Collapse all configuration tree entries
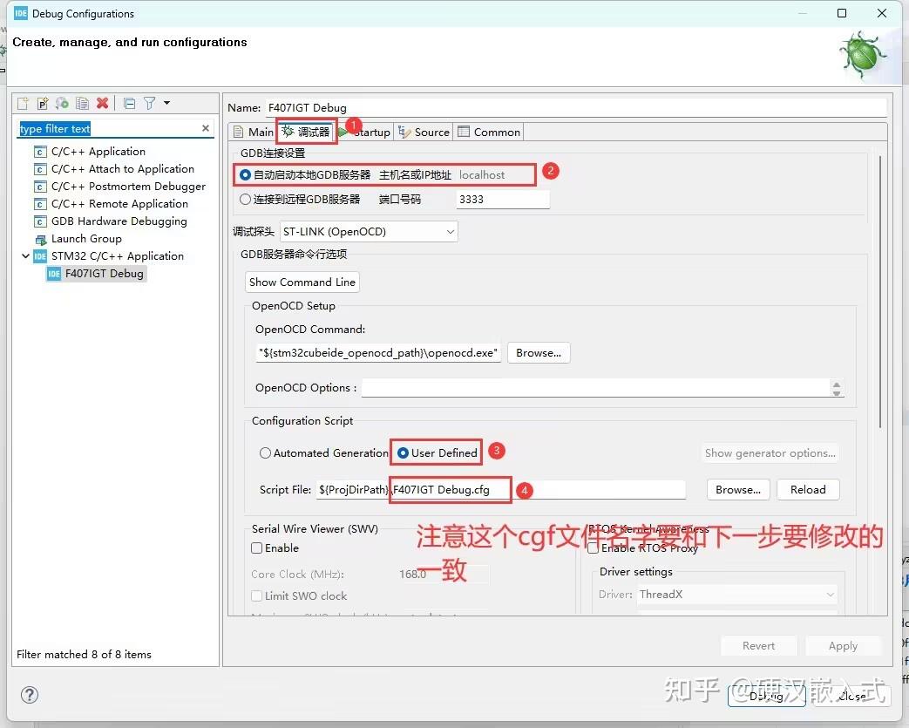Screen dimensions: 909x728 [x=127, y=103]
